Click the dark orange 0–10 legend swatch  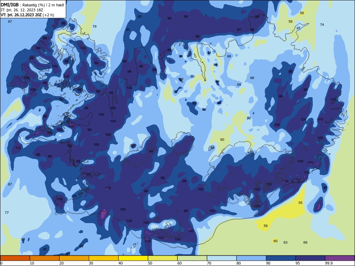coord(15,258)
